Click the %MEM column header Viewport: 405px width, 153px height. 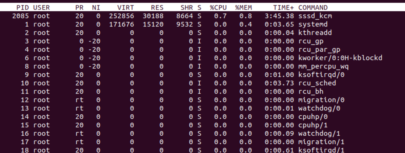(243, 8)
